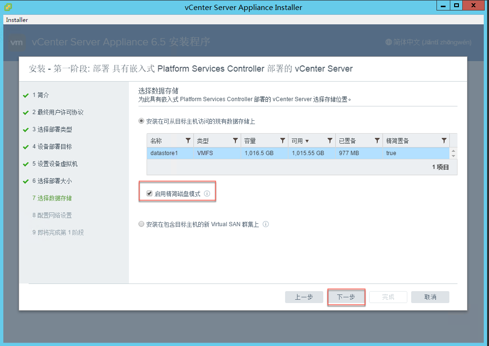
Task: Open 简体中文 language selector
Action: pos(428,42)
